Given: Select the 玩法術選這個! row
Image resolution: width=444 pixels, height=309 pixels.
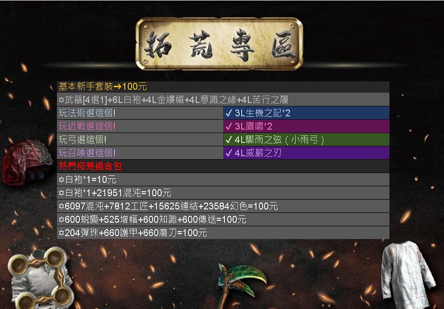Looking at the screenshot, I should [x=223, y=113].
